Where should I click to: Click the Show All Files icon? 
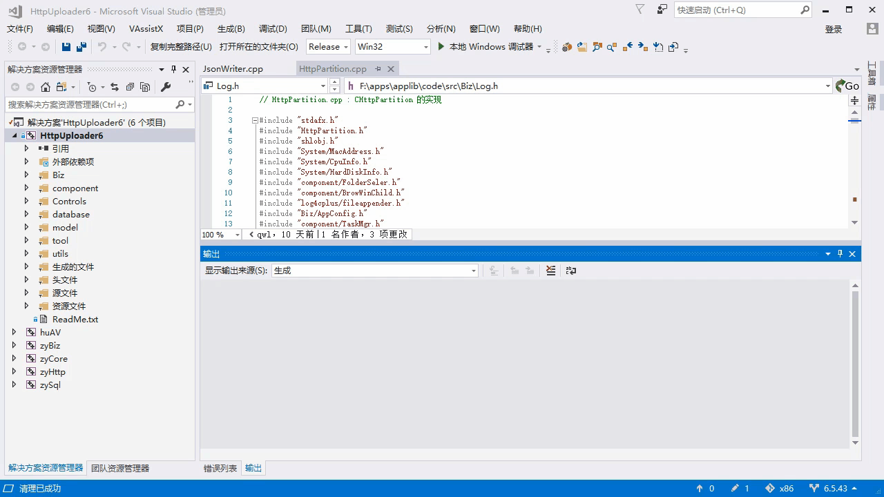click(145, 87)
